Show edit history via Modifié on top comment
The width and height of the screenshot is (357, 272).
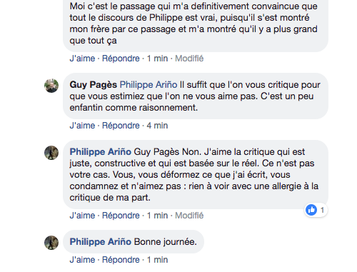pos(189,59)
